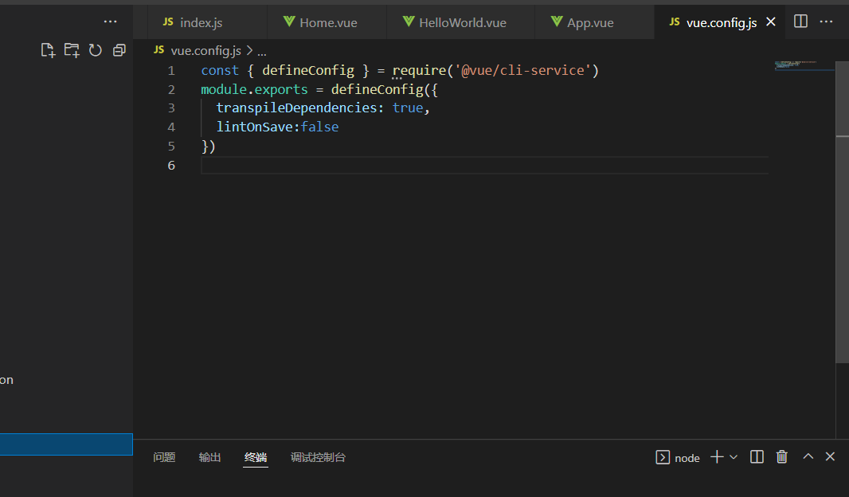Viewport: 849px width, 497px height.
Task: Switch to the Home.vue tab
Action: [x=327, y=22]
